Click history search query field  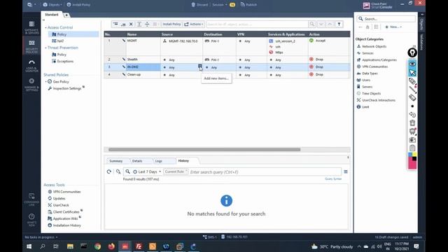tap(265, 172)
